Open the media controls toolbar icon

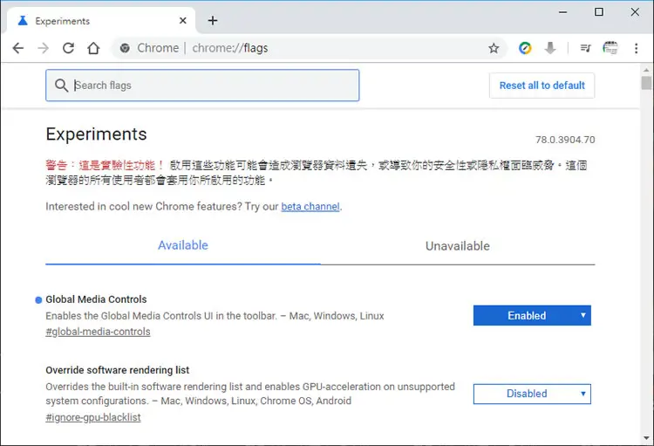click(x=586, y=49)
